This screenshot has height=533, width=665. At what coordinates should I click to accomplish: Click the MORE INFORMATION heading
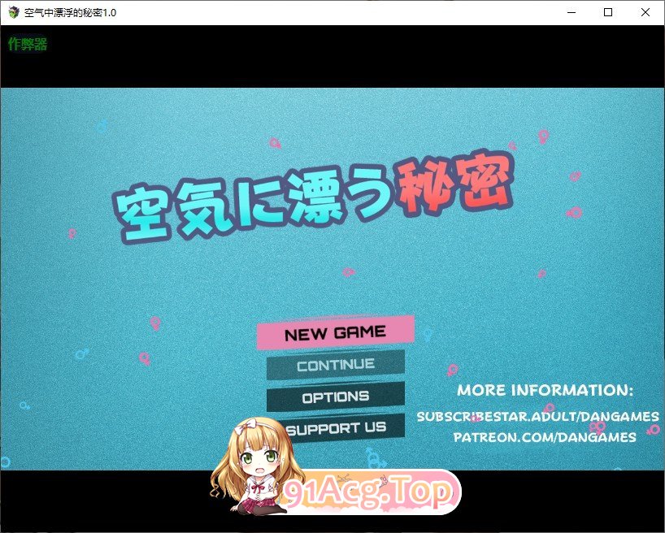(x=545, y=390)
